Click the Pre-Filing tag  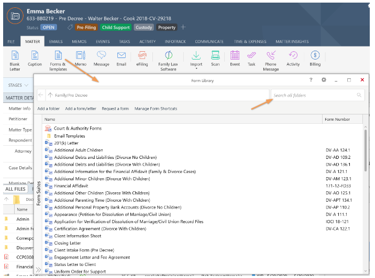coord(86,27)
